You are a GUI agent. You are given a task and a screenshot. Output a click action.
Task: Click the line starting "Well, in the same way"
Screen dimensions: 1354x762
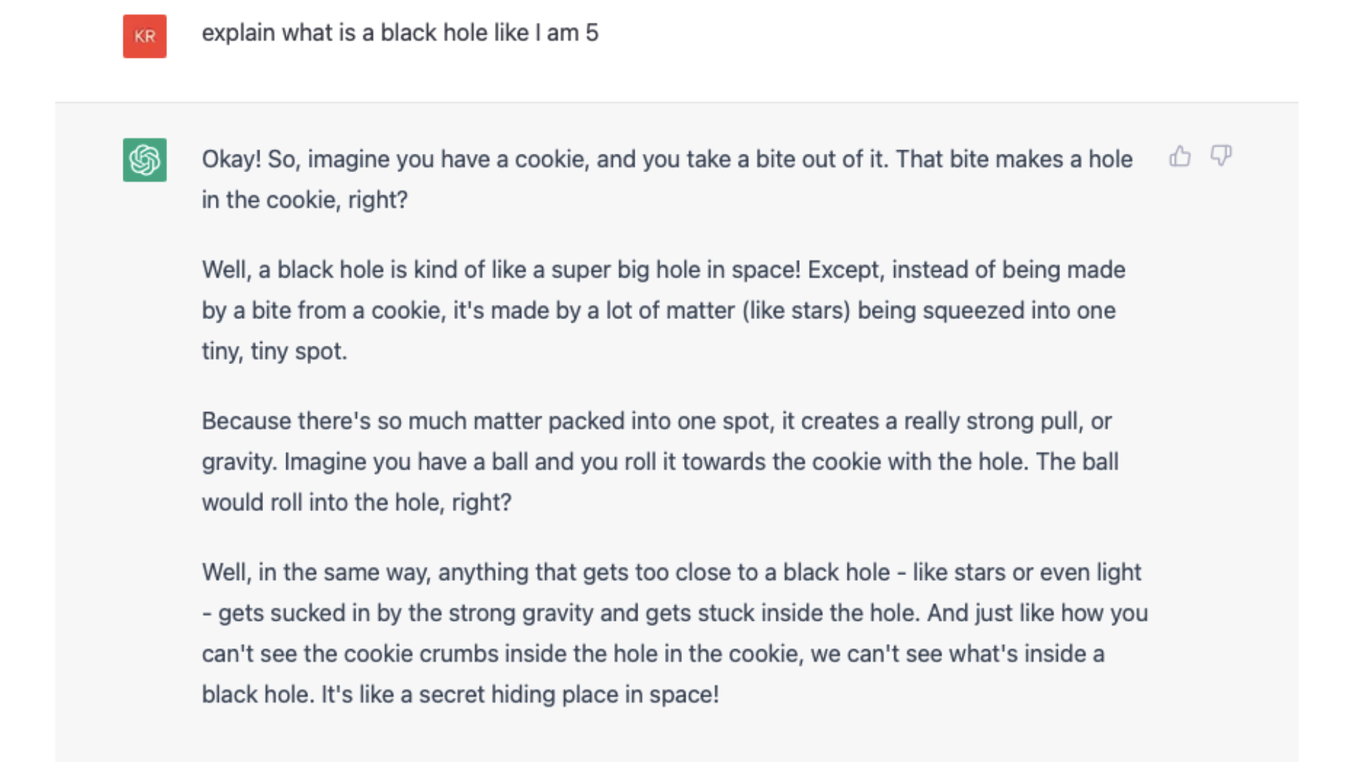[x=671, y=572]
